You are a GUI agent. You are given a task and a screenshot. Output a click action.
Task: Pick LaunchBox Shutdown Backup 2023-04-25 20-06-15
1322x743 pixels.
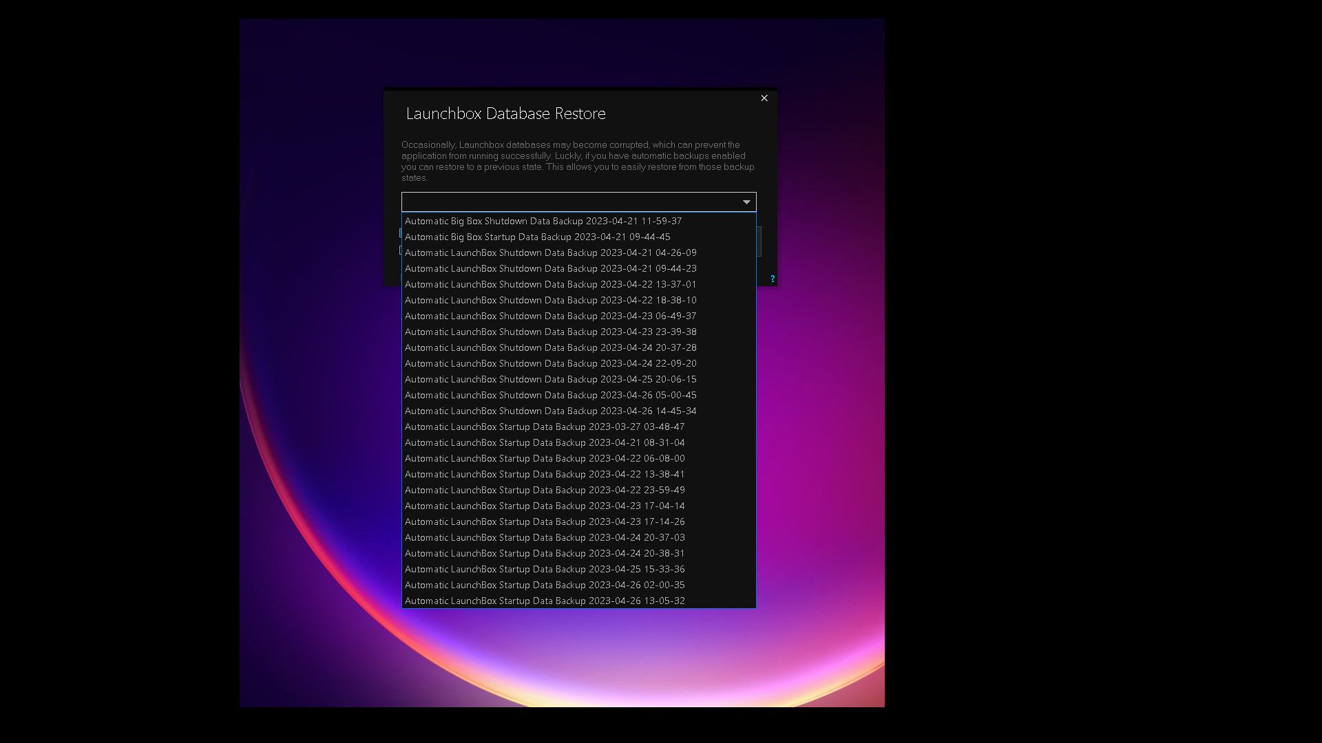click(x=578, y=379)
